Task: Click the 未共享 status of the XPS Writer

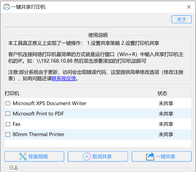Action: (166, 103)
